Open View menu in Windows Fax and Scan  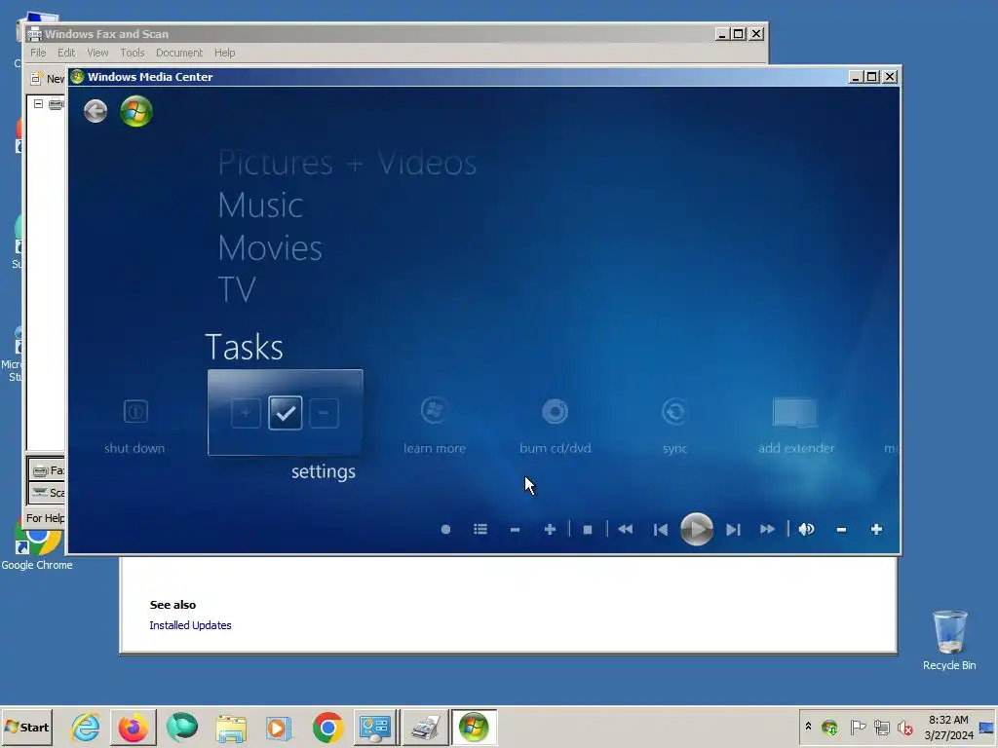(x=97, y=53)
